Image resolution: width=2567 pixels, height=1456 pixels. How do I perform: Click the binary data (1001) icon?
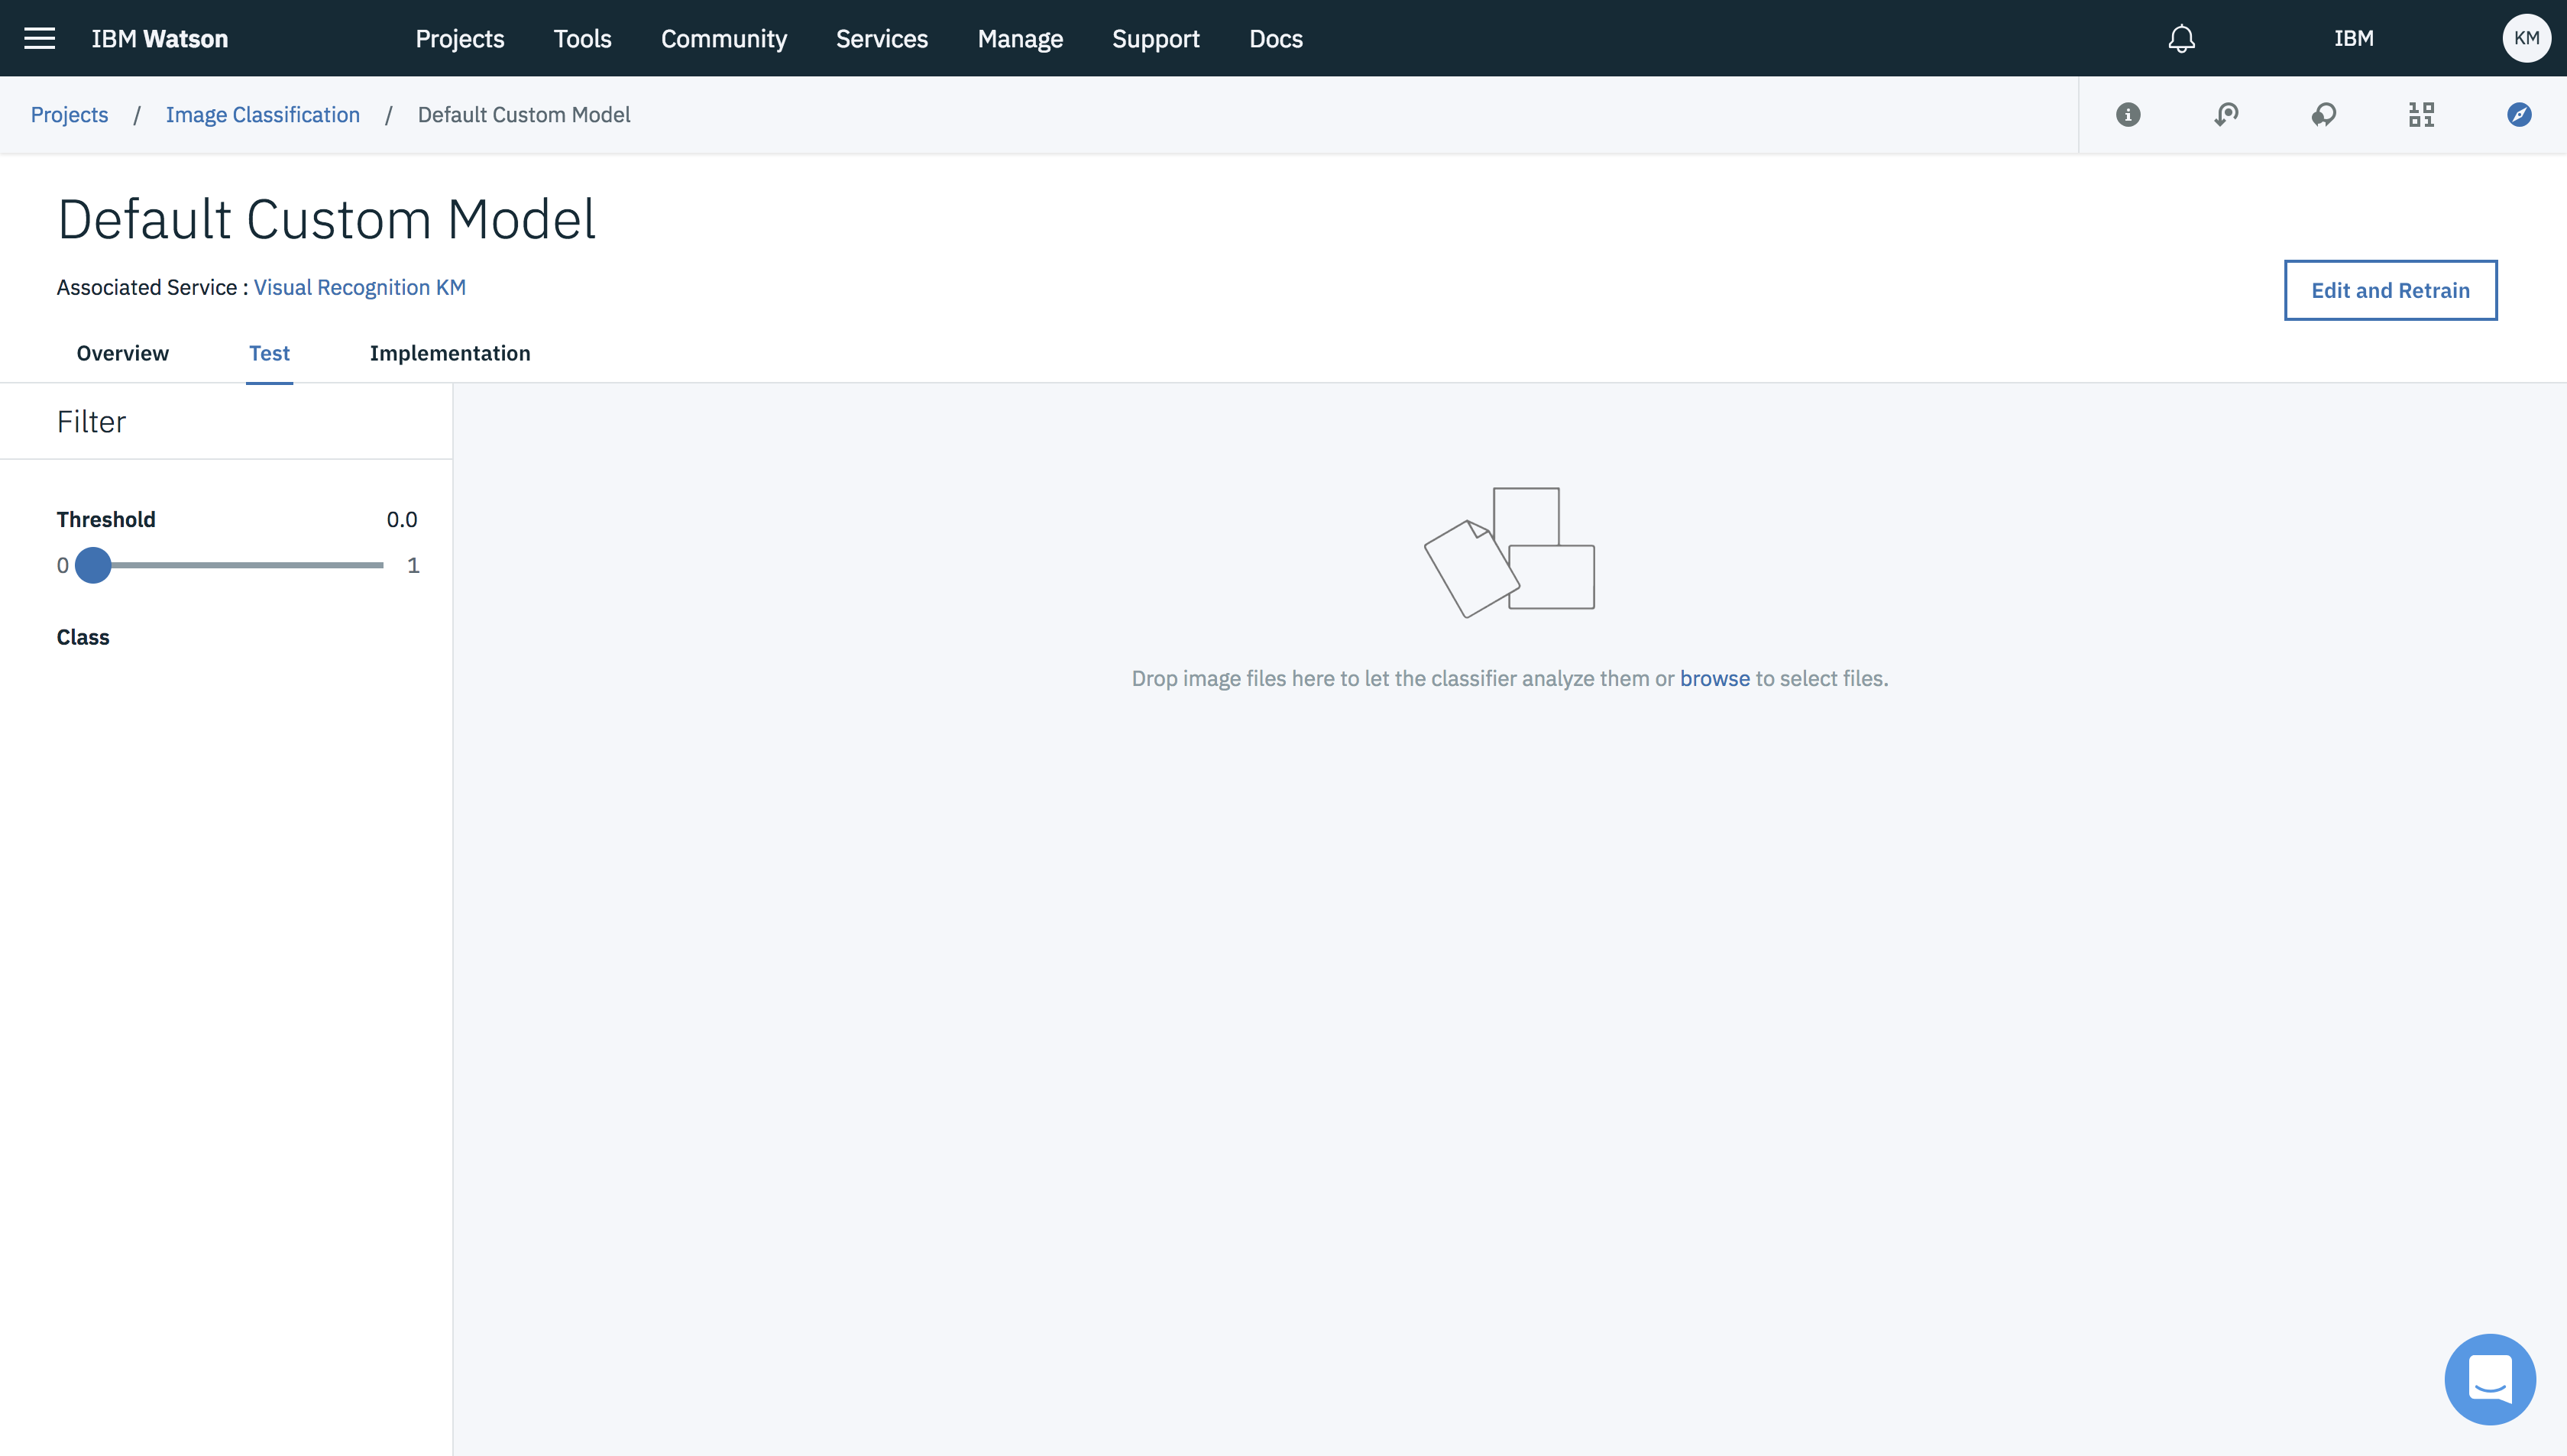(2421, 115)
